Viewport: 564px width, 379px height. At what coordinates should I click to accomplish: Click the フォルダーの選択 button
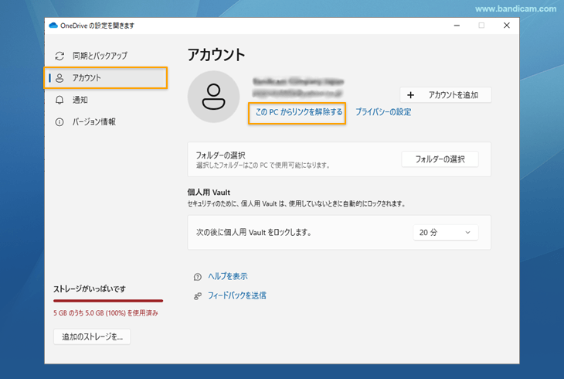pos(440,159)
